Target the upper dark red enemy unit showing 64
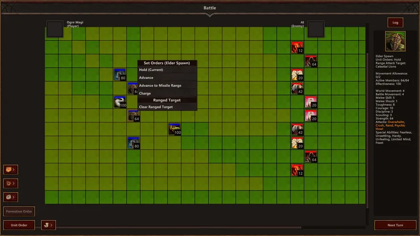This screenshot has width=420, height=236. pos(311,61)
